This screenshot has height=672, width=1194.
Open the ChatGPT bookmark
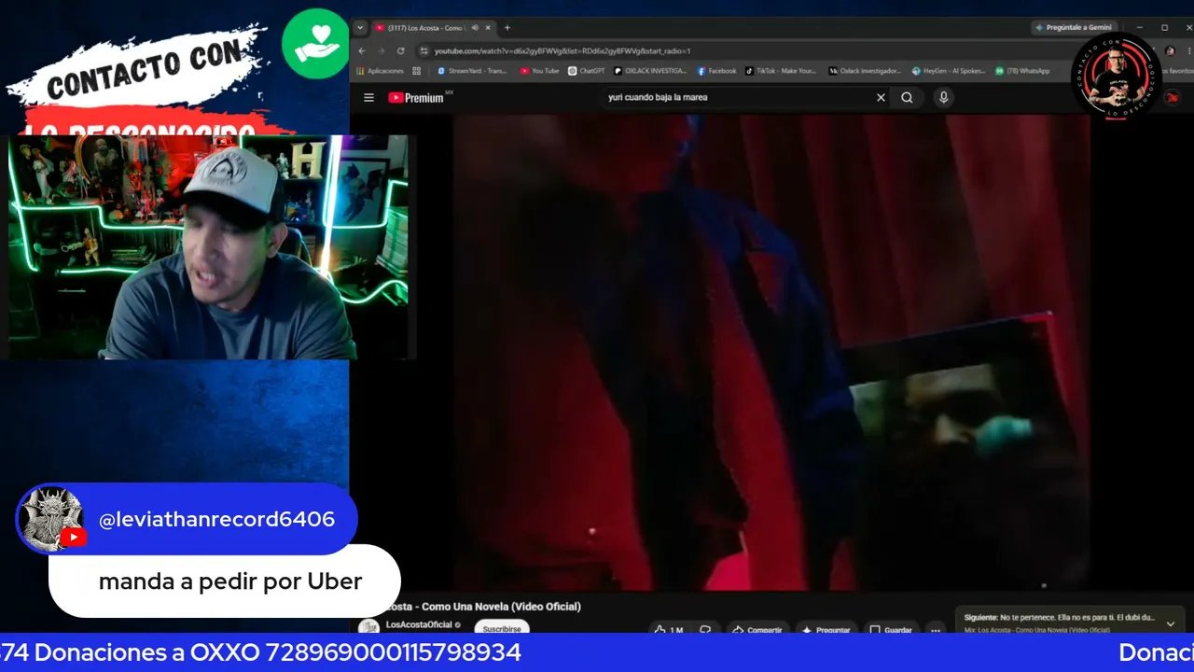(x=587, y=71)
